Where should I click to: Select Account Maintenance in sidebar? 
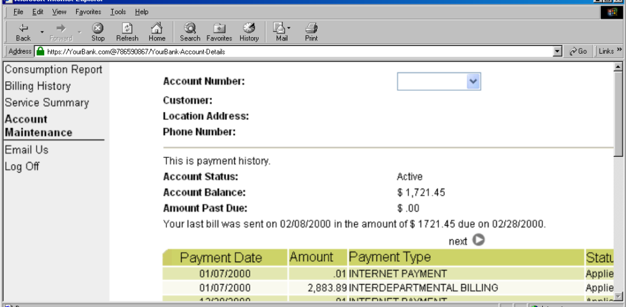pyautogui.click(x=38, y=125)
